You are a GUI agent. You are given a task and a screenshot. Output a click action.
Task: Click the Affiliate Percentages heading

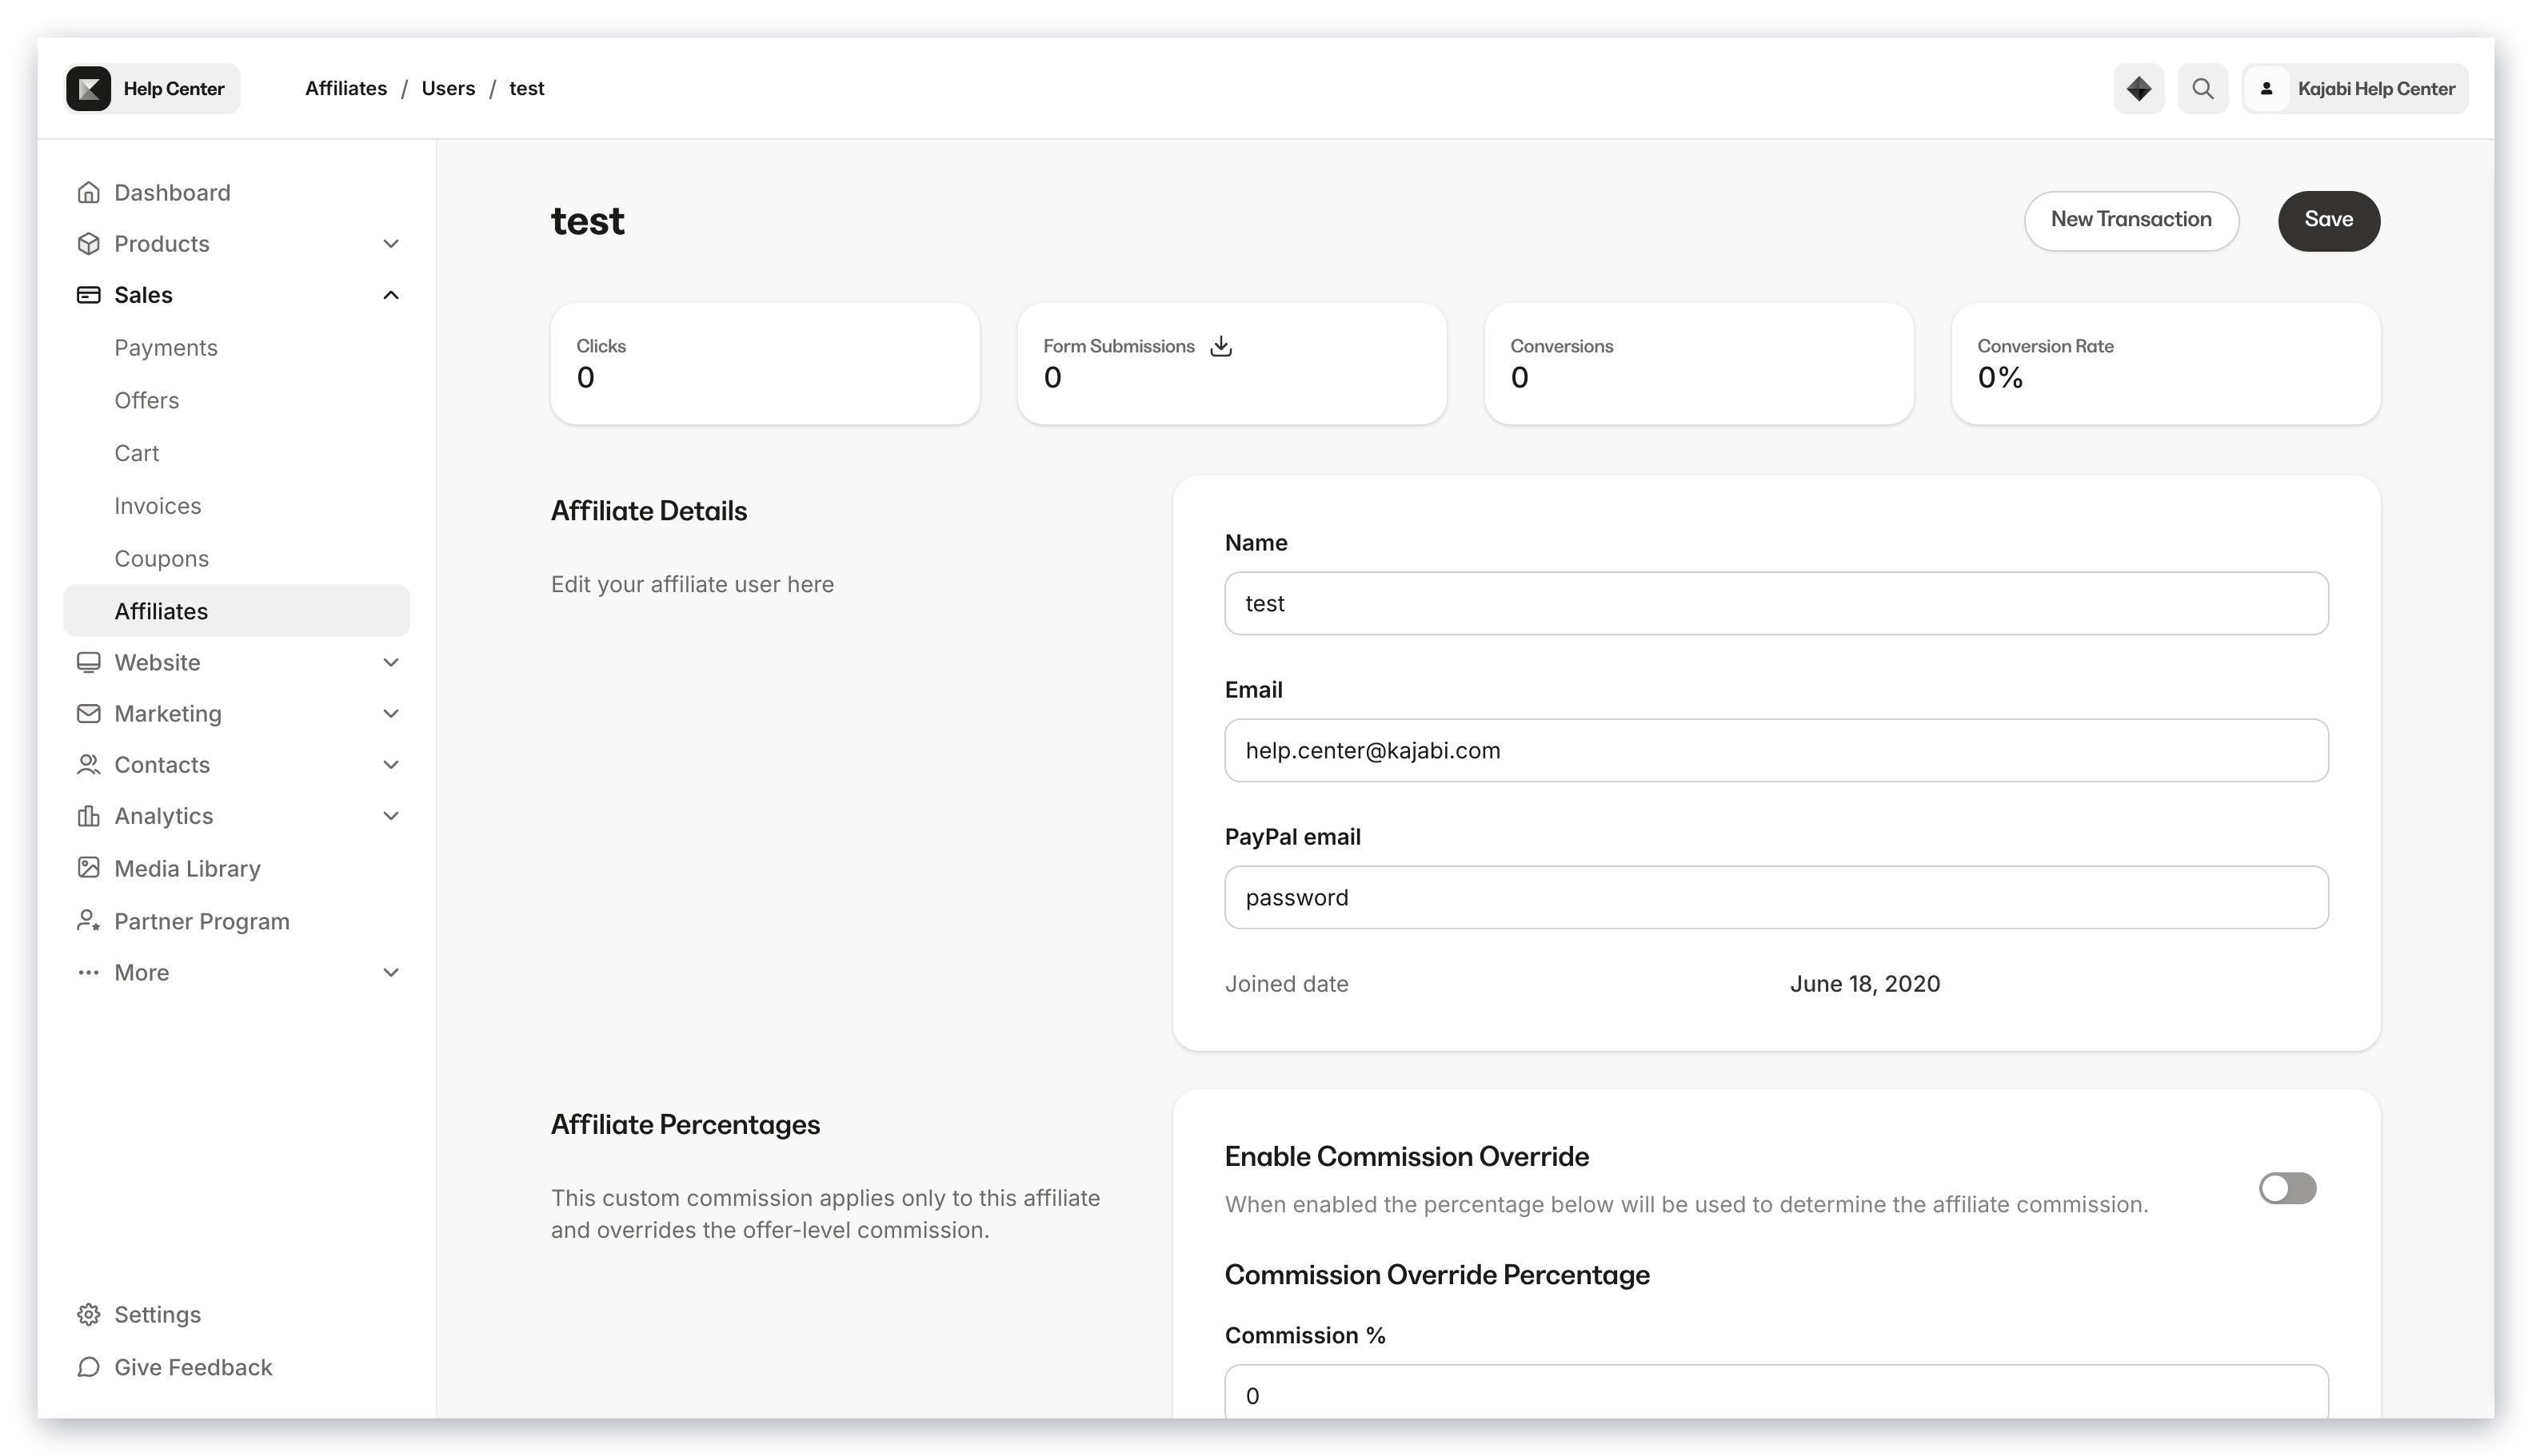685,1125
